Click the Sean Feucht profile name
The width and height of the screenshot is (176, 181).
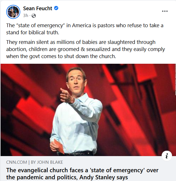click(x=38, y=8)
